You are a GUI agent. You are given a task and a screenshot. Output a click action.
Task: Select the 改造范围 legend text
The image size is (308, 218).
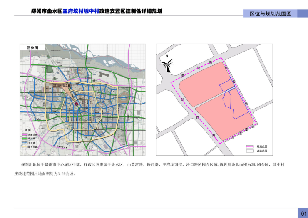pos(262,151)
